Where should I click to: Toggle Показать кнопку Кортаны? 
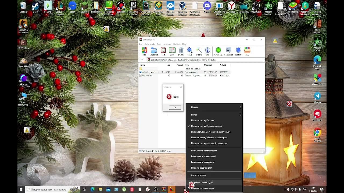(x=214, y=120)
